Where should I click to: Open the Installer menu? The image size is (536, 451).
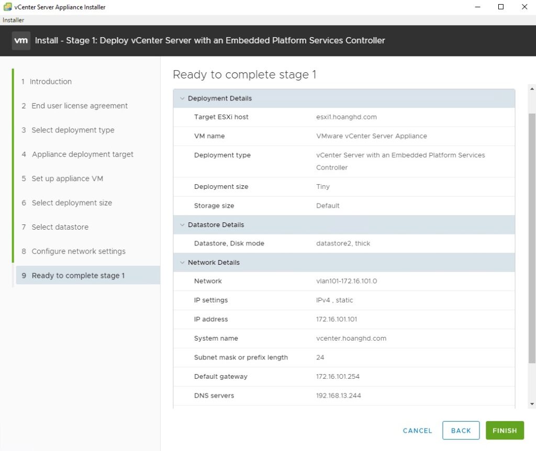13,20
